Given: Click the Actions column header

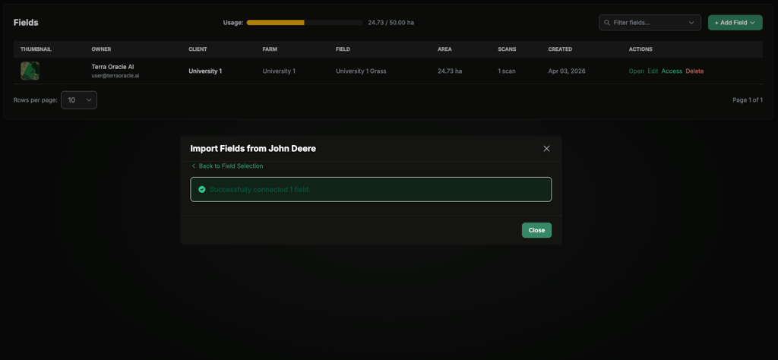Looking at the screenshot, I should pyautogui.click(x=640, y=49).
